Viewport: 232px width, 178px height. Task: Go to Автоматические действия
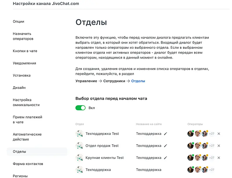click(27, 137)
